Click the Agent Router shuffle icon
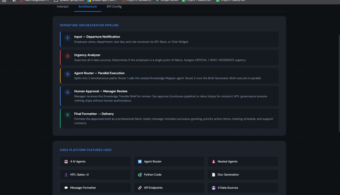 tap(140, 162)
